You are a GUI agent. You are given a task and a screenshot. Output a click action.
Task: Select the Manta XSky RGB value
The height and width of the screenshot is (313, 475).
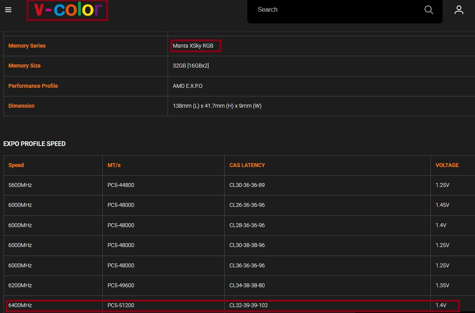tap(193, 46)
